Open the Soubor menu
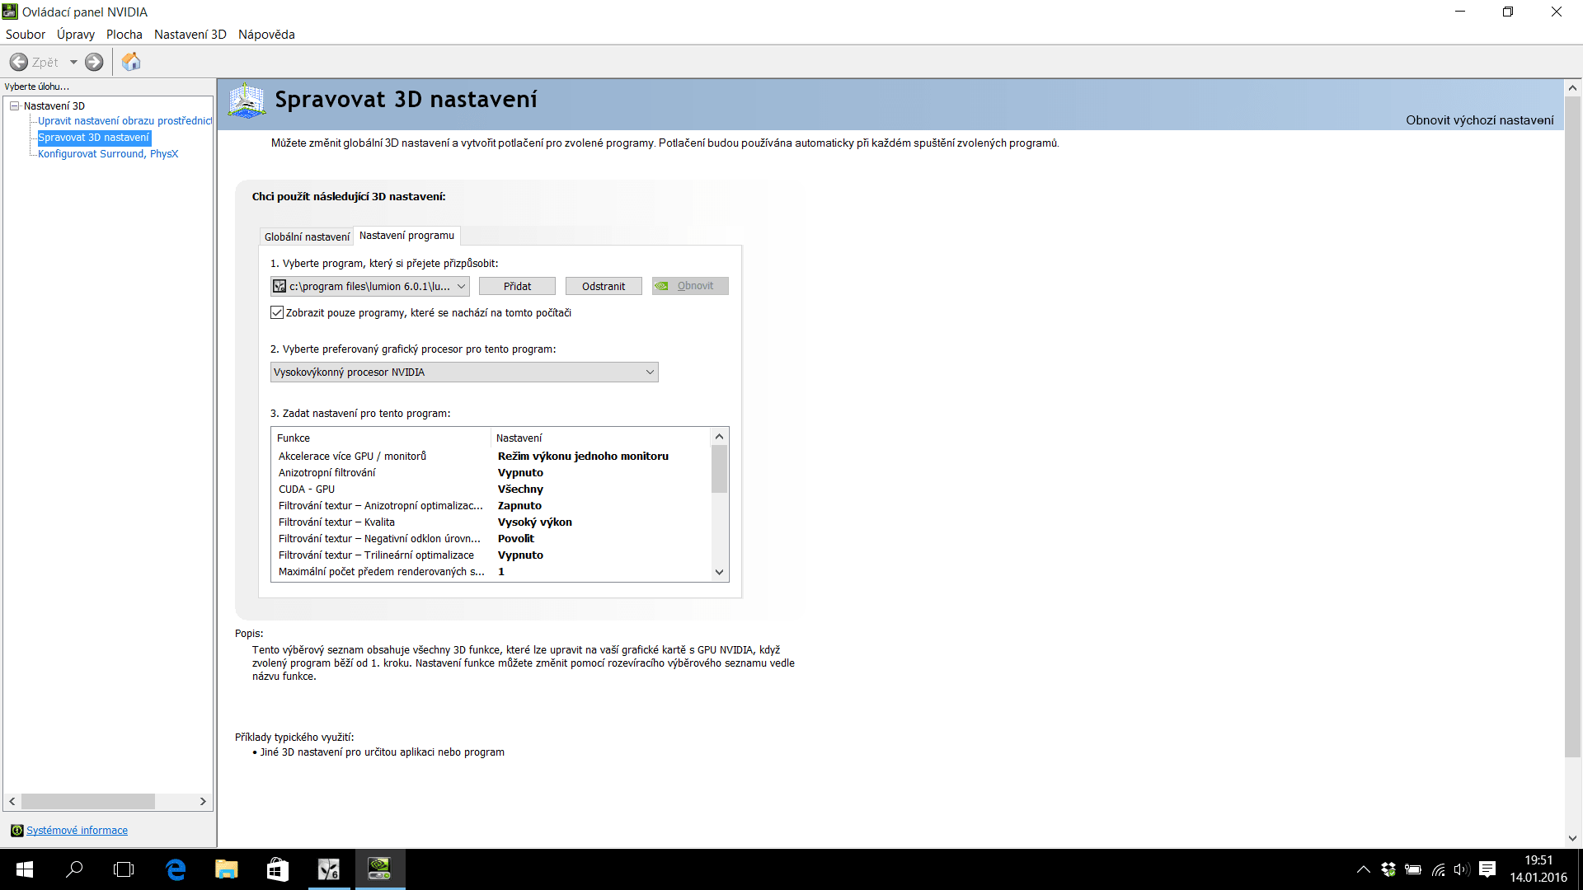This screenshot has width=1583, height=890. (x=26, y=35)
